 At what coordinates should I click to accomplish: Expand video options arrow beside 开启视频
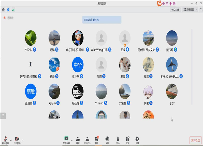click(22, 140)
